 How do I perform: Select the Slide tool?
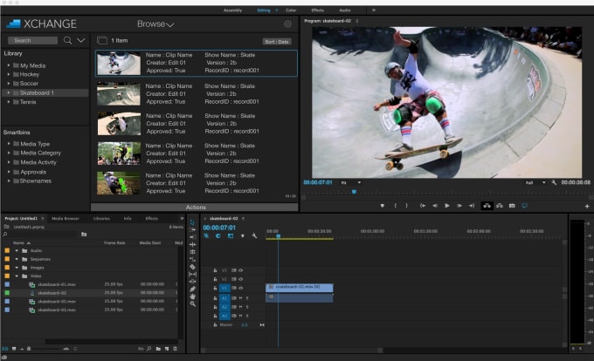[192, 282]
